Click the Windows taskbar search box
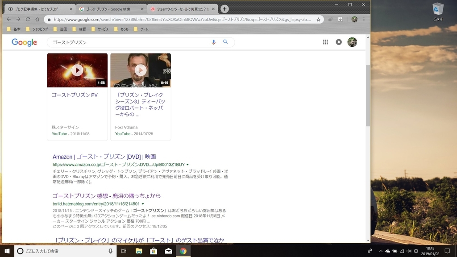The image size is (457, 257). click(x=65, y=251)
